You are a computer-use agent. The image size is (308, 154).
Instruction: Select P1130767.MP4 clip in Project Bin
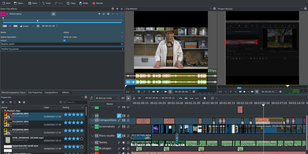tap(21, 122)
